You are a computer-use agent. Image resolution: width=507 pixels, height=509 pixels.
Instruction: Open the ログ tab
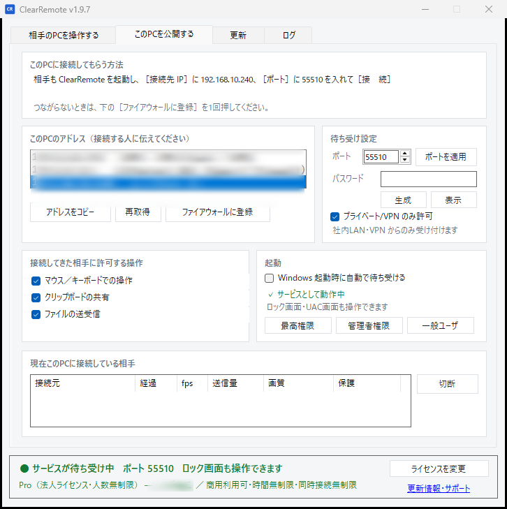(x=288, y=35)
